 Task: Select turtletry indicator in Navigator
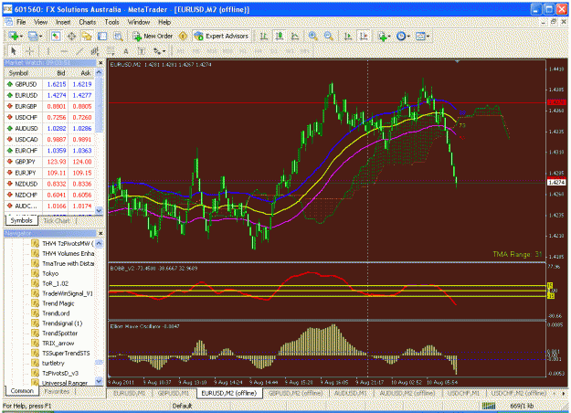click(53, 364)
